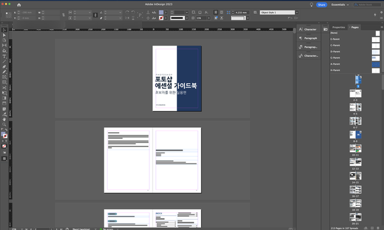Select the Gradient Swatch tool
This screenshot has width=384, height=230.
(4, 98)
